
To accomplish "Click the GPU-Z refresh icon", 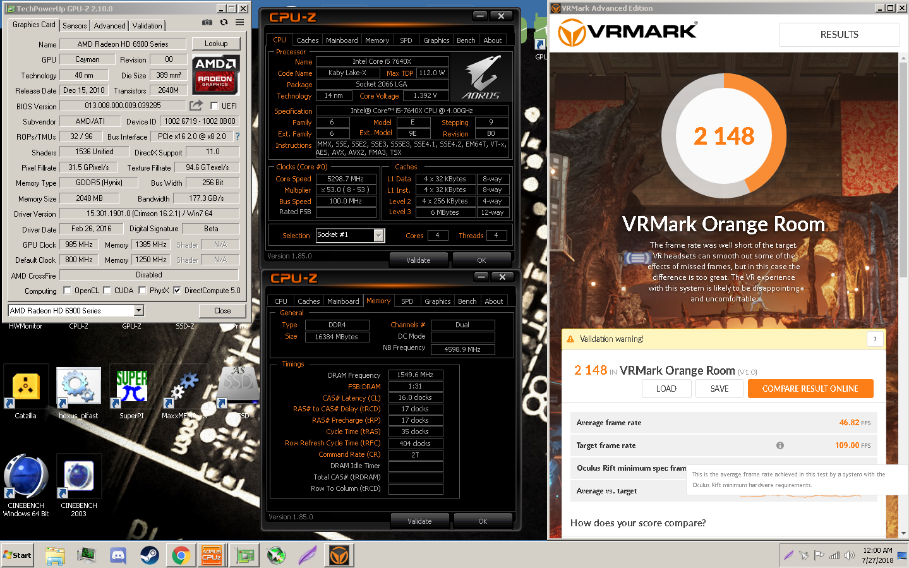I will coord(224,22).
